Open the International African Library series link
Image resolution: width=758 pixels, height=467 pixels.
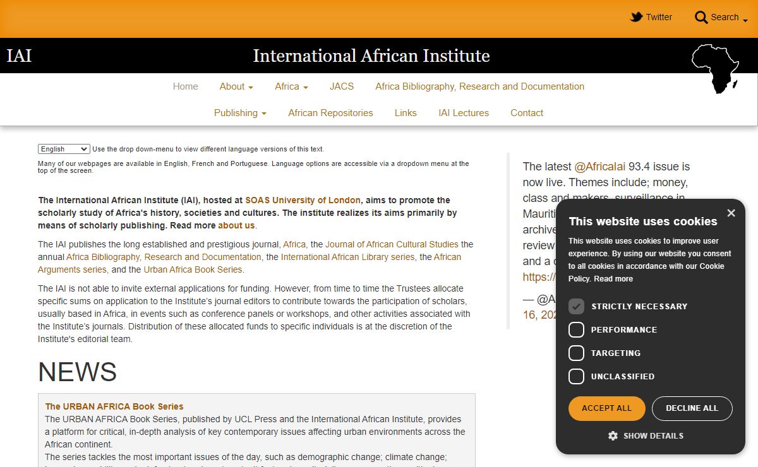[x=348, y=257]
